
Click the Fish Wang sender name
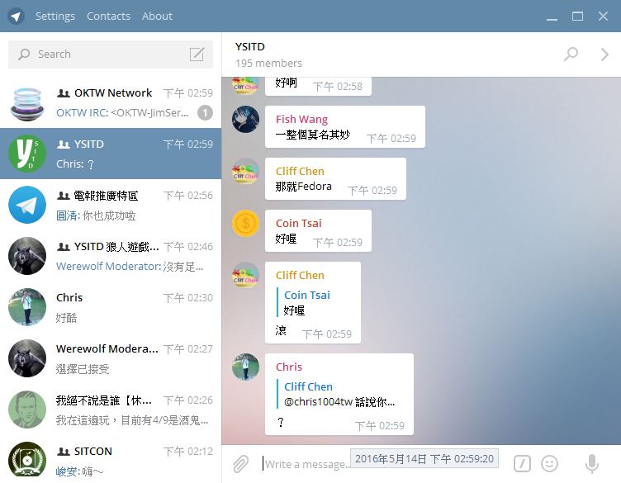(301, 119)
